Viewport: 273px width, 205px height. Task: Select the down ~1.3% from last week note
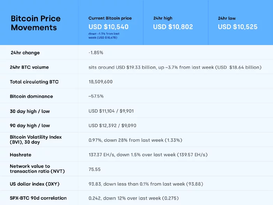point(104,35)
